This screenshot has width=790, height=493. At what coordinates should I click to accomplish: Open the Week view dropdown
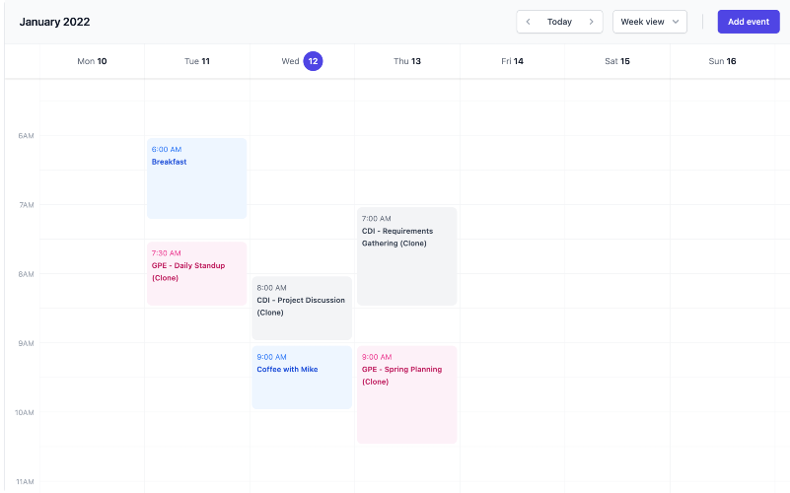pyautogui.click(x=649, y=22)
